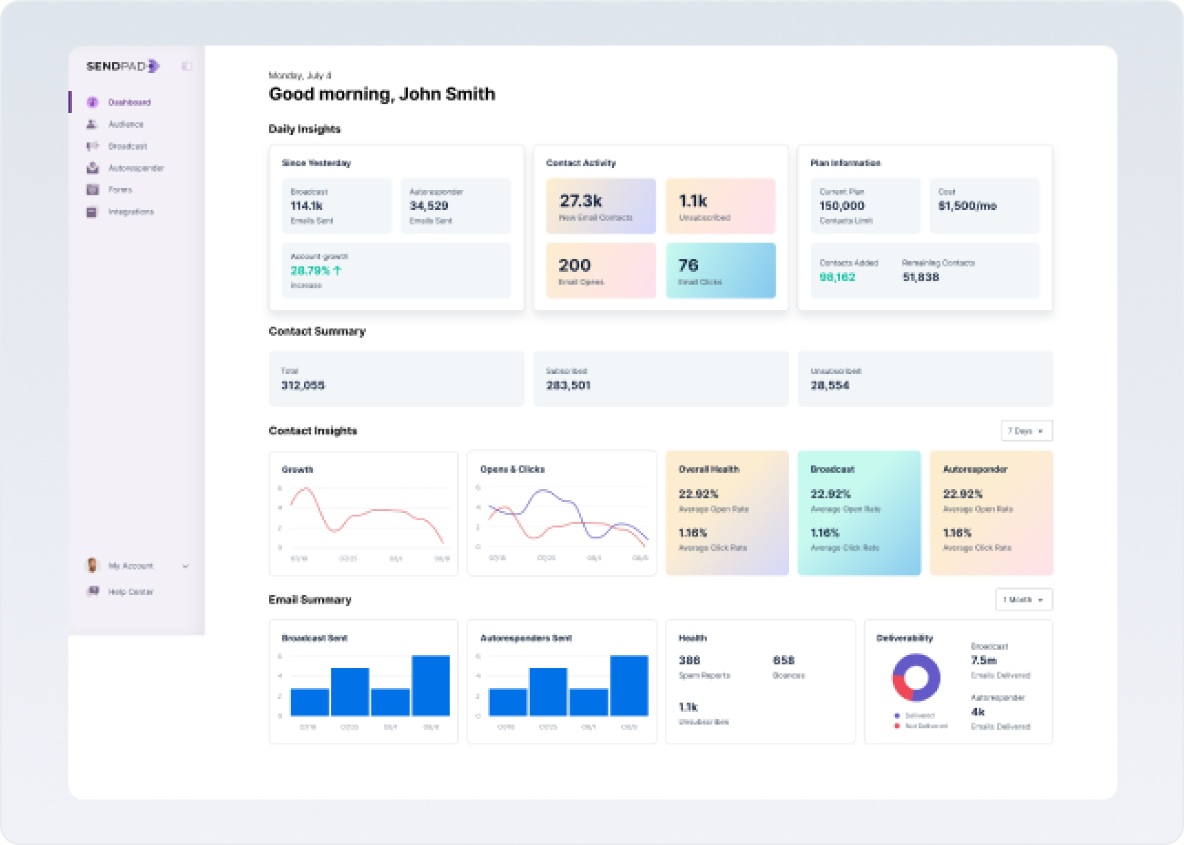Open the Integrations menu item

click(x=131, y=211)
